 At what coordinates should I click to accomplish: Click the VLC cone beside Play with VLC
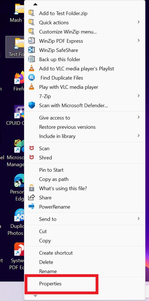(32, 87)
